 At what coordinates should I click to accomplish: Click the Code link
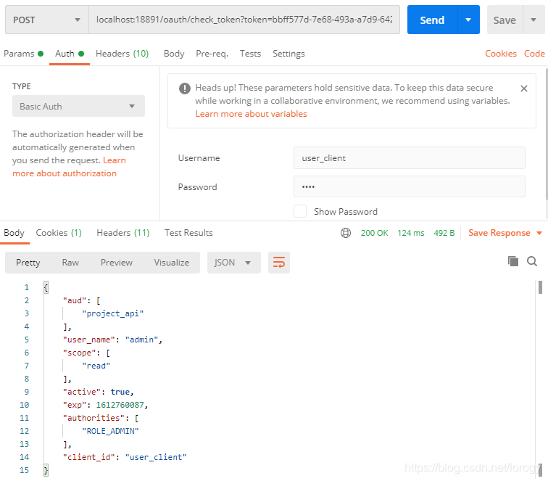[x=534, y=54]
